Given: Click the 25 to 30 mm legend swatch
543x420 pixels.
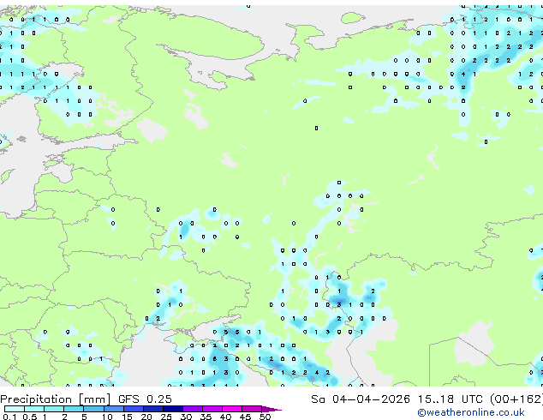Looking at the screenshot, I should pyautogui.click(x=172, y=409).
